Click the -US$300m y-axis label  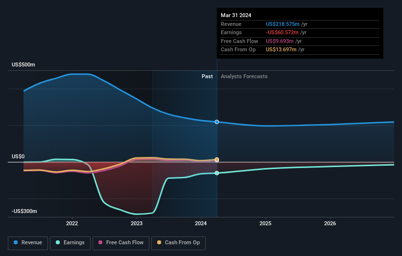(x=24, y=211)
